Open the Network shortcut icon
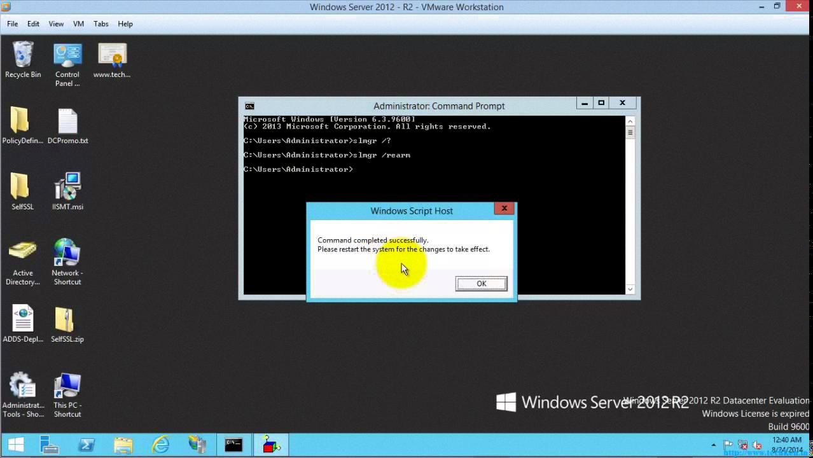Screen dimensions: 813x458 point(67,254)
